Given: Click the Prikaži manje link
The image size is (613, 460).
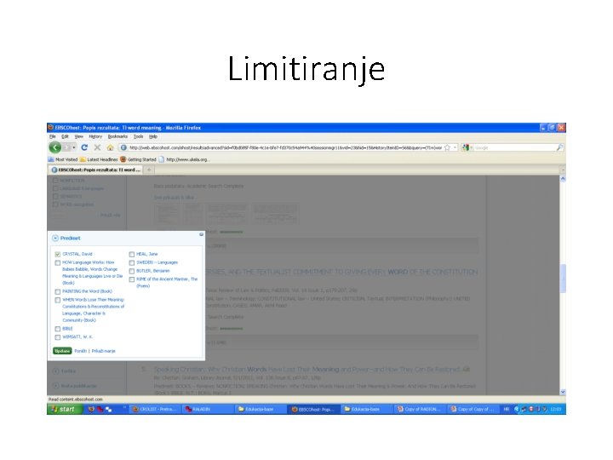Looking at the screenshot, I should (x=104, y=351).
